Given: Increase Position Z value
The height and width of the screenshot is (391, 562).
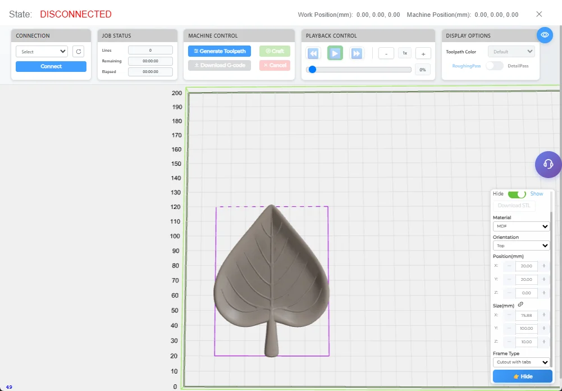Looking at the screenshot, I should pyautogui.click(x=543, y=293).
